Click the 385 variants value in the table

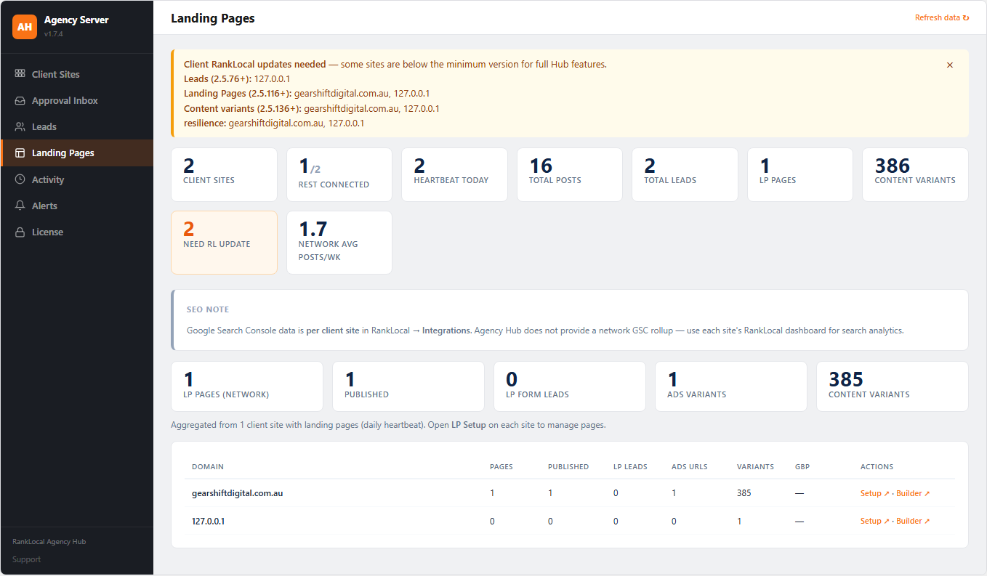[x=744, y=493]
